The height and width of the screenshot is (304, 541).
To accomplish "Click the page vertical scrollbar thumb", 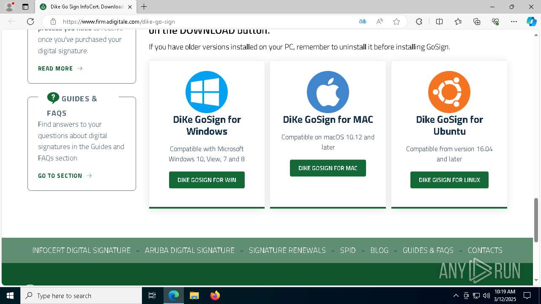I will pyautogui.click(x=536, y=220).
